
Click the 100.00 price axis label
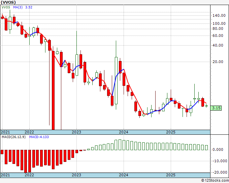tap(219, 23)
